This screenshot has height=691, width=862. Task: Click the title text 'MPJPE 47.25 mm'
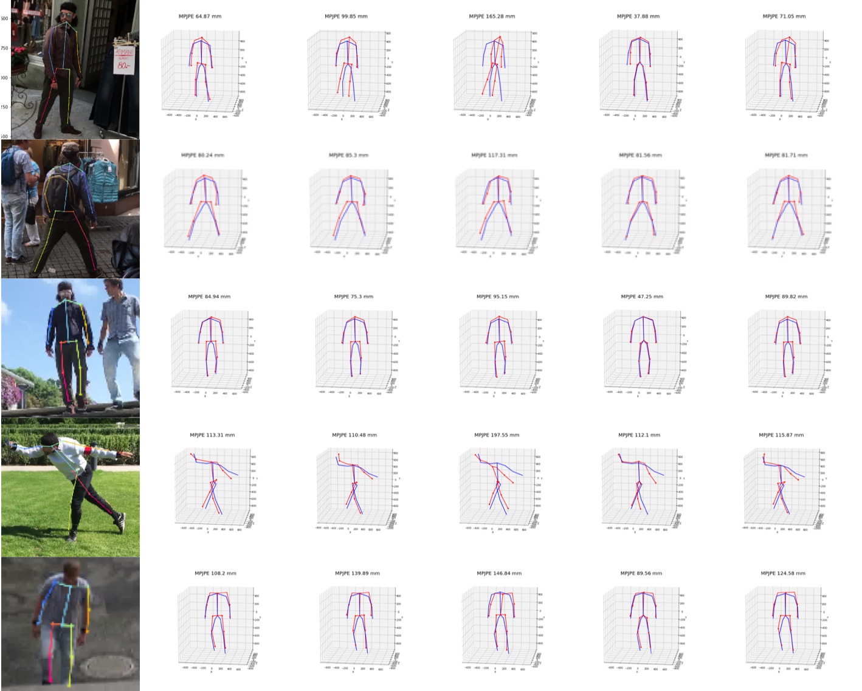pos(642,297)
